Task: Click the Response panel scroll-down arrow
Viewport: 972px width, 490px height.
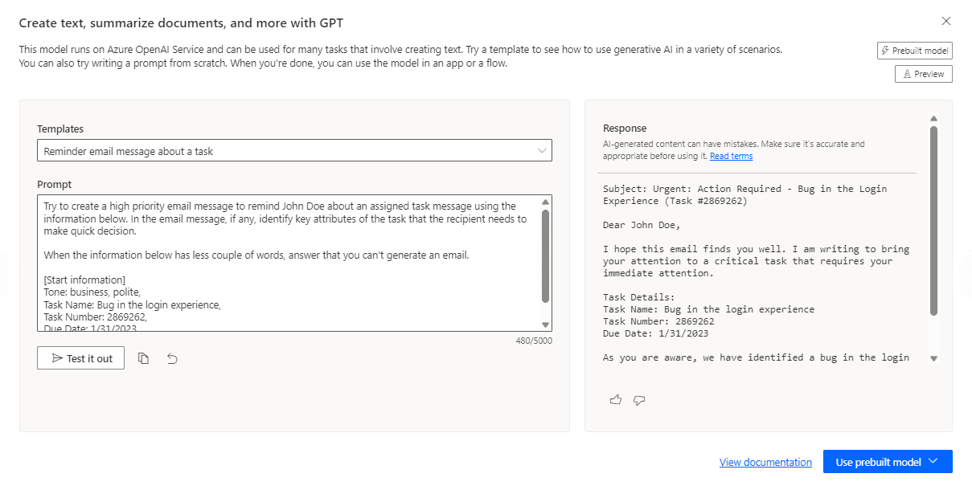Action: (933, 358)
